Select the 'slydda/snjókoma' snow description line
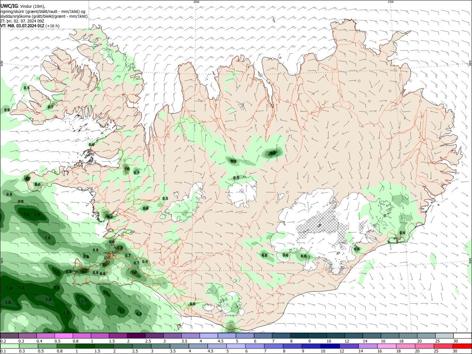The width and height of the screenshot is (472, 354). click(44, 16)
